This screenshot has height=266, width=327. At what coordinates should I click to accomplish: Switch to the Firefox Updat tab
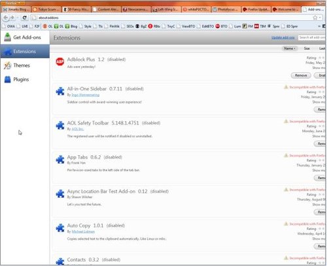256,9
